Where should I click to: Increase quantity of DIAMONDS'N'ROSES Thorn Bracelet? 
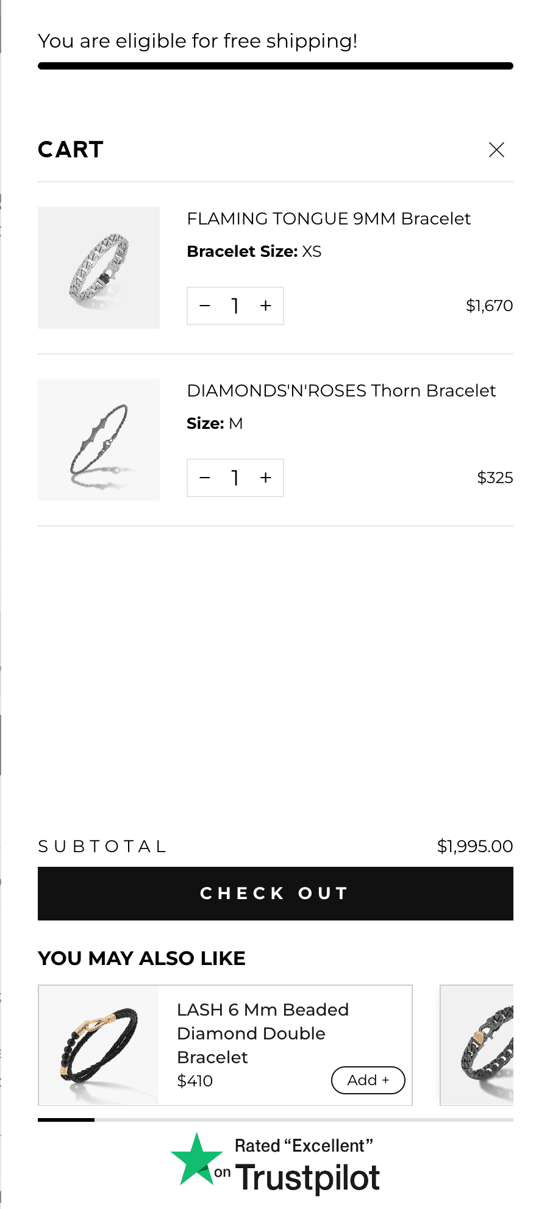coord(265,478)
